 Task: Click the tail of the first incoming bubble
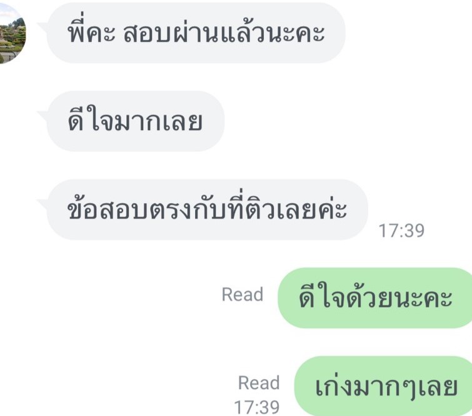tap(43, 26)
